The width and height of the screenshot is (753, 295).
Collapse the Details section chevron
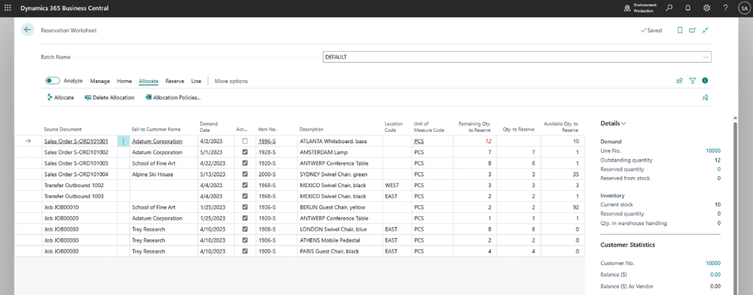coord(624,124)
